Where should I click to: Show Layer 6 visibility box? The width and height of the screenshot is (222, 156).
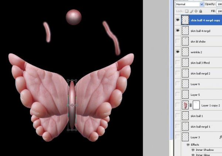178,84
